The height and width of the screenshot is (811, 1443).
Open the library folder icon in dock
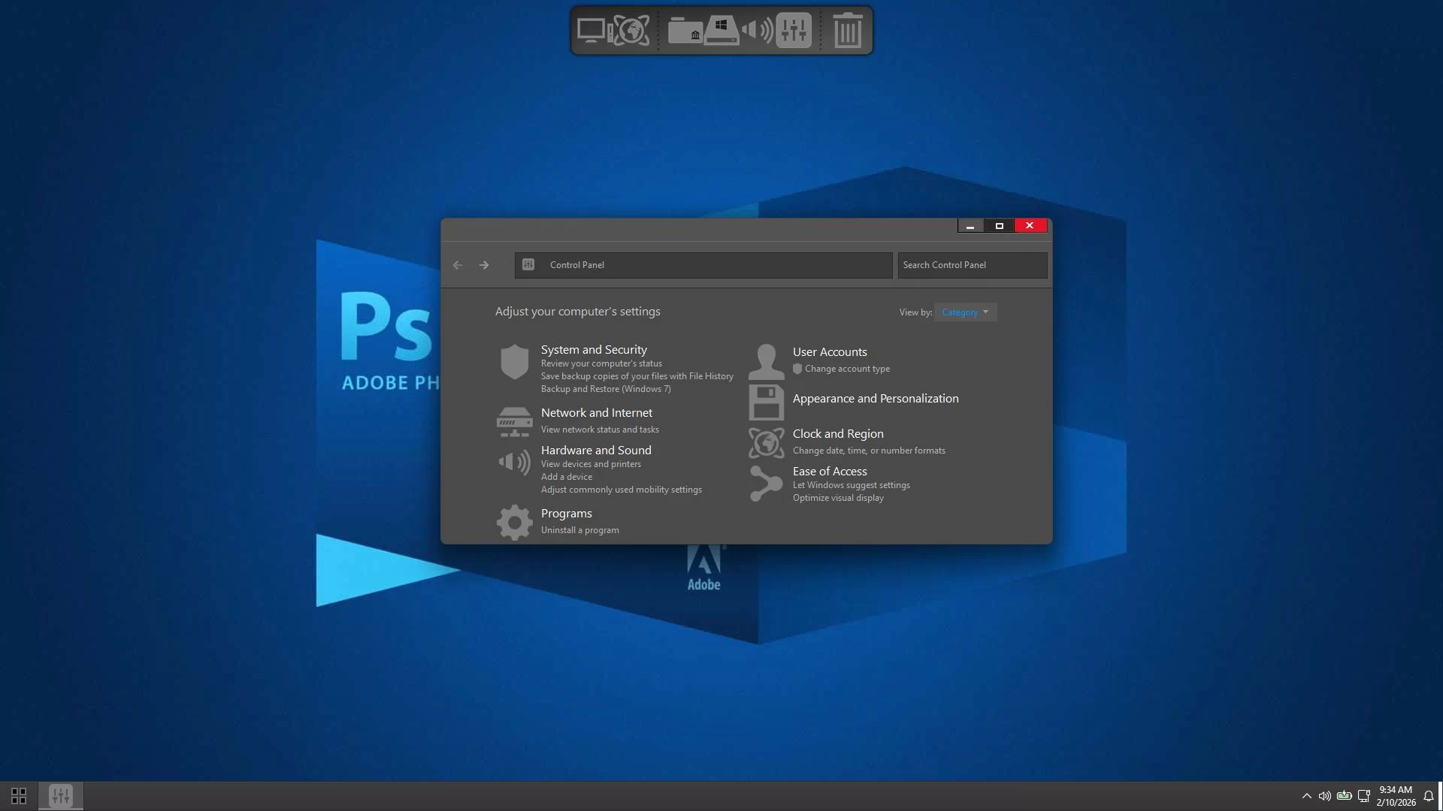tap(684, 31)
